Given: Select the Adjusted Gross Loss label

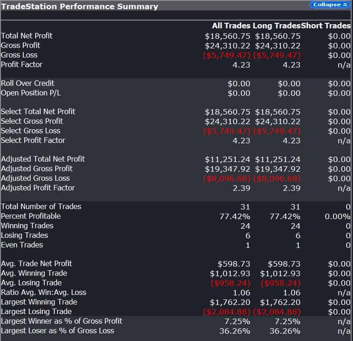Looking at the screenshot, I should [x=35, y=178].
